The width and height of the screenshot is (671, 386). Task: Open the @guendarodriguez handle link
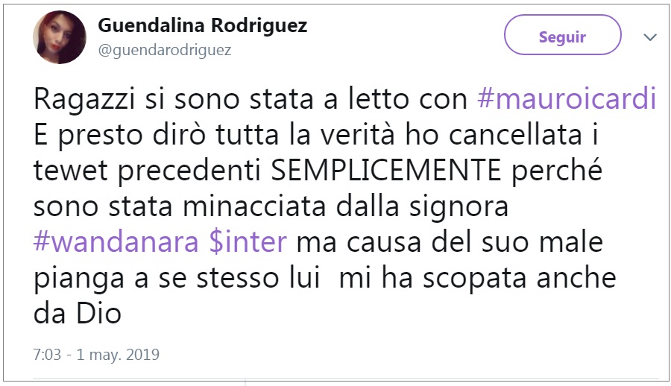click(x=165, y=50)
